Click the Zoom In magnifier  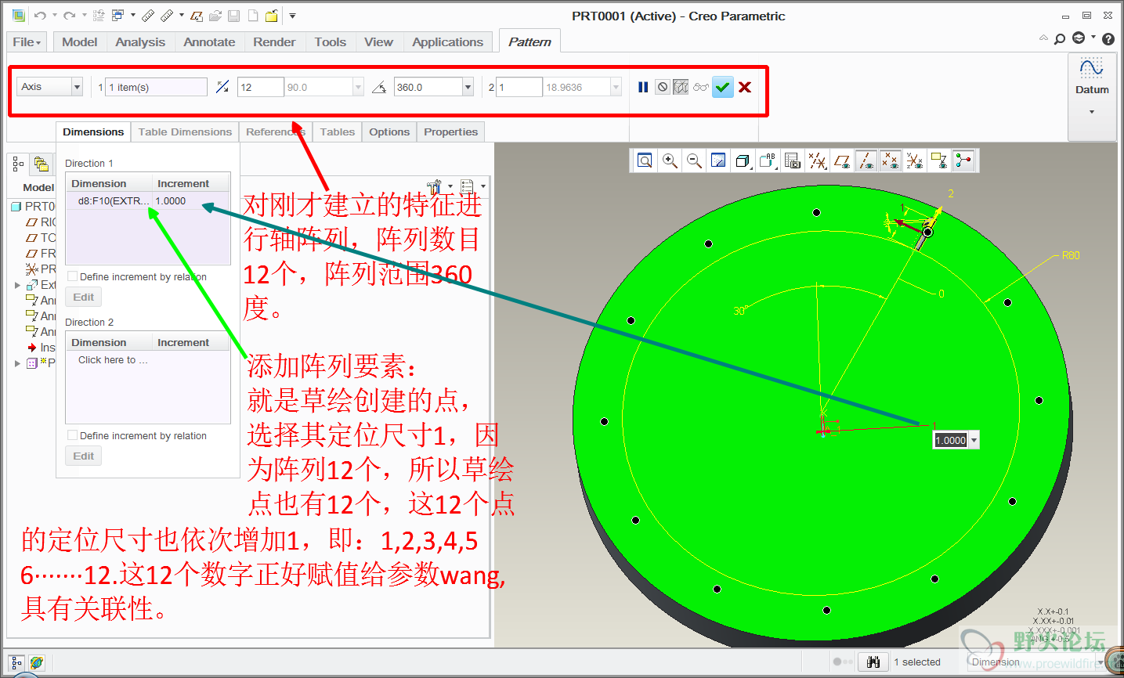coord(670,160)
